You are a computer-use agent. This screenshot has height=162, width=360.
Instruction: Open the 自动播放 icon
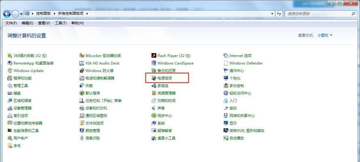pyautogui.click(x=226, y=138)
